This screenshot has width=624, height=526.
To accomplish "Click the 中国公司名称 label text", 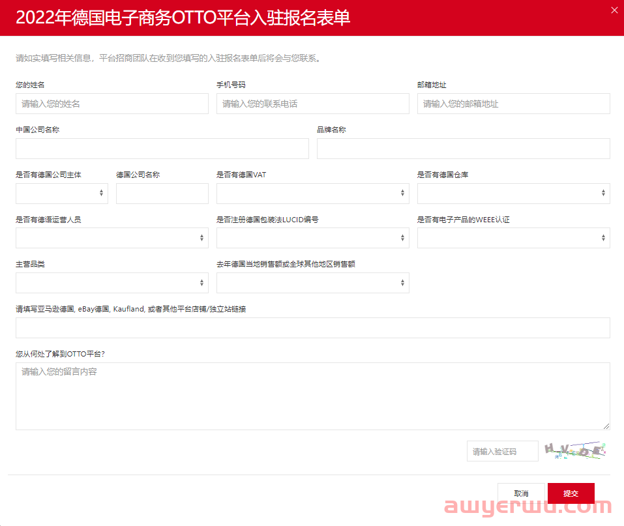I will (37, 130).
